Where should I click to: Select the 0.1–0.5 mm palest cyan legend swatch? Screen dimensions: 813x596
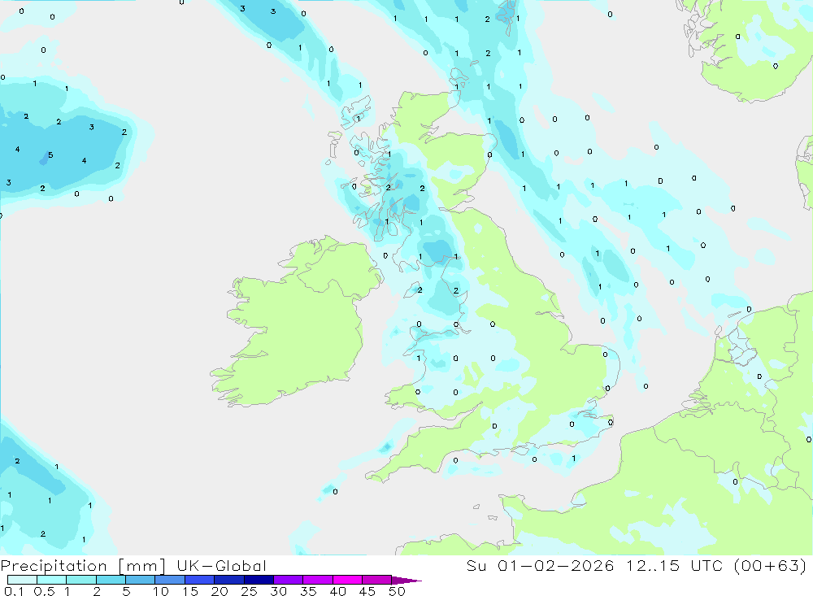[22, 580]
